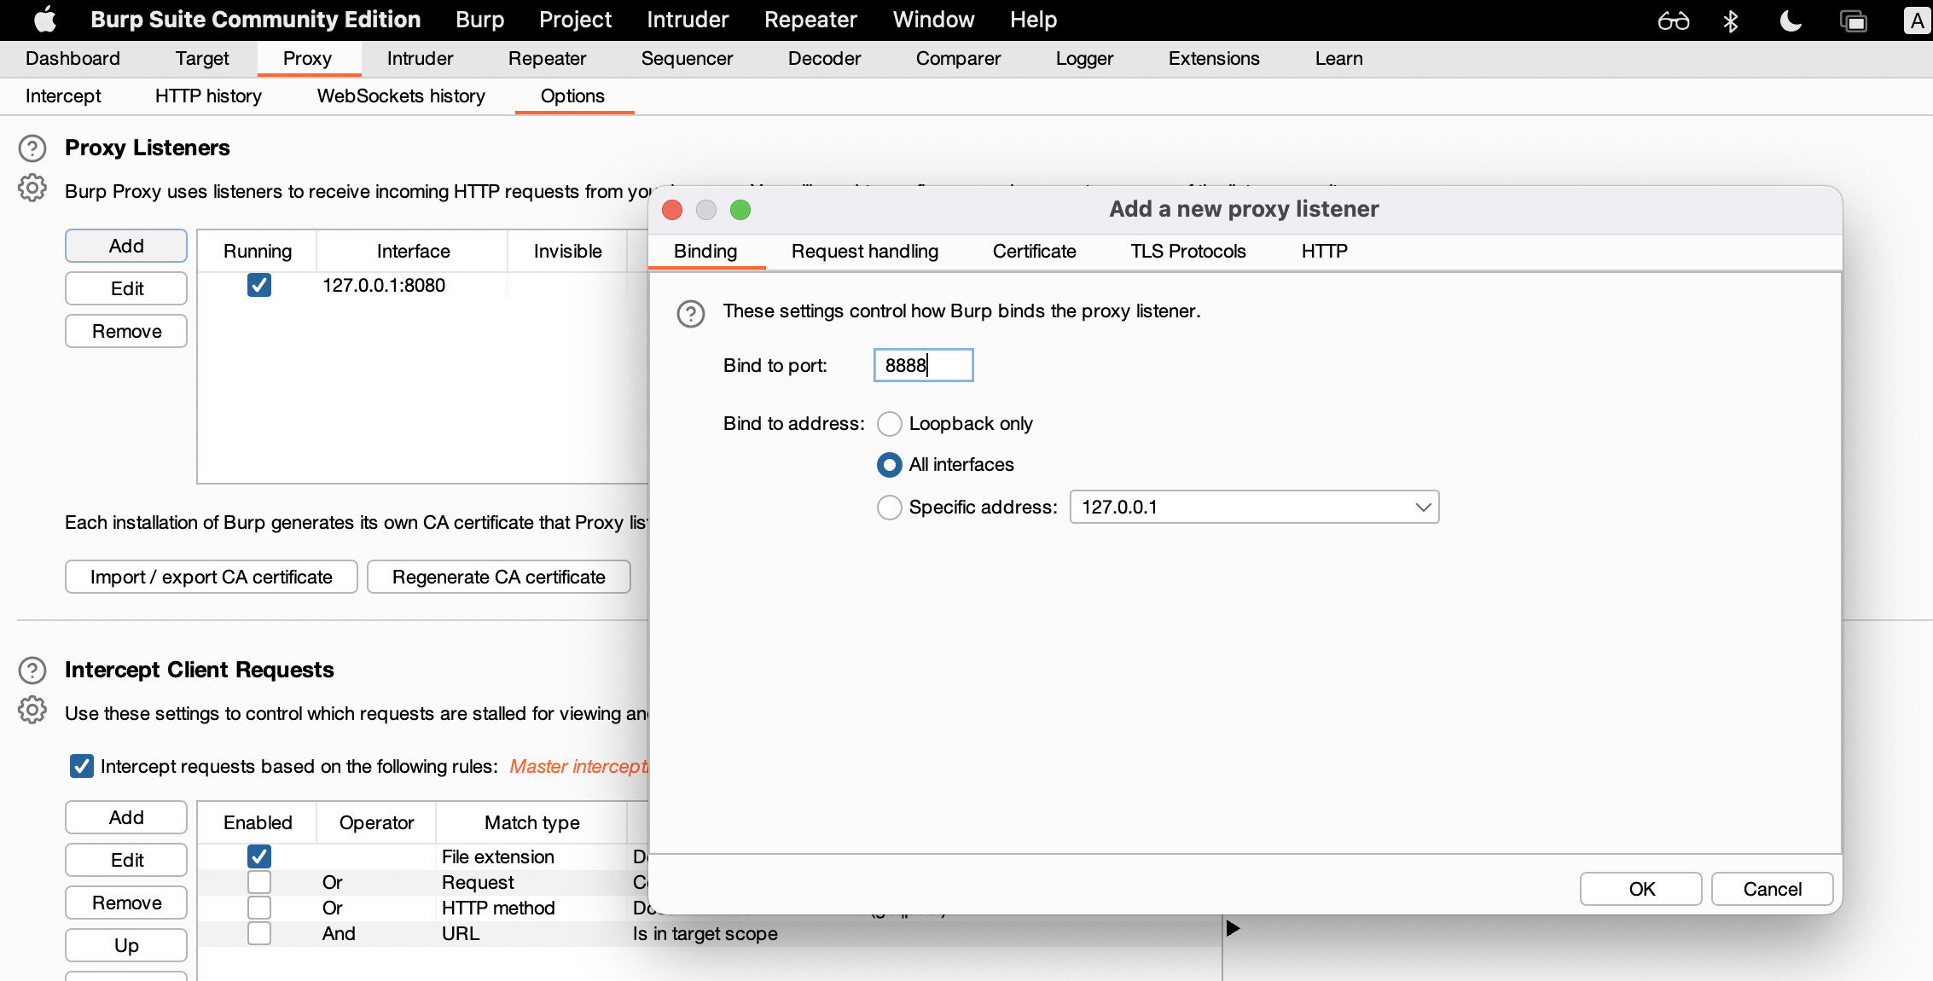The height and width of the screenshot is (981, 1933).
Task: Select the Loopback only radio button
Action: coord(890,424)
